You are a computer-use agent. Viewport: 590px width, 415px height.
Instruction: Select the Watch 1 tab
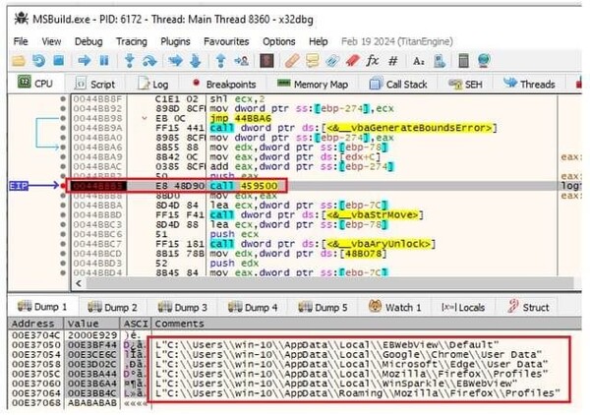[x=394, y=307]
